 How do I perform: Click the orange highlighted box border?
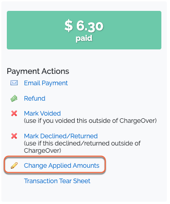pos(55,156)
